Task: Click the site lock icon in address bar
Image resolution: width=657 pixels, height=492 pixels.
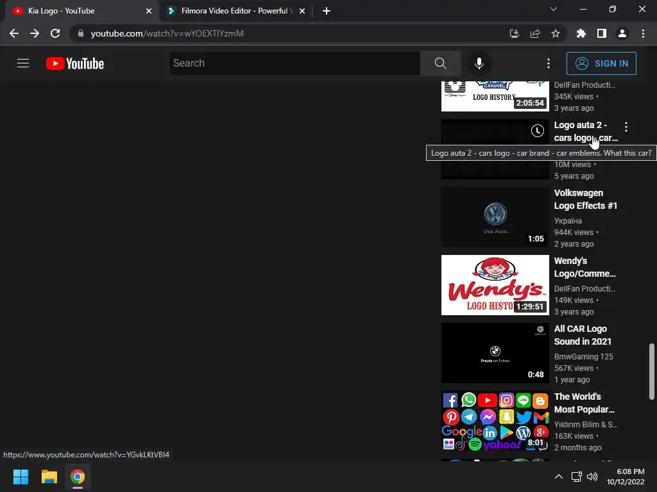Action: pyautogui.click(x=80, y=33)
